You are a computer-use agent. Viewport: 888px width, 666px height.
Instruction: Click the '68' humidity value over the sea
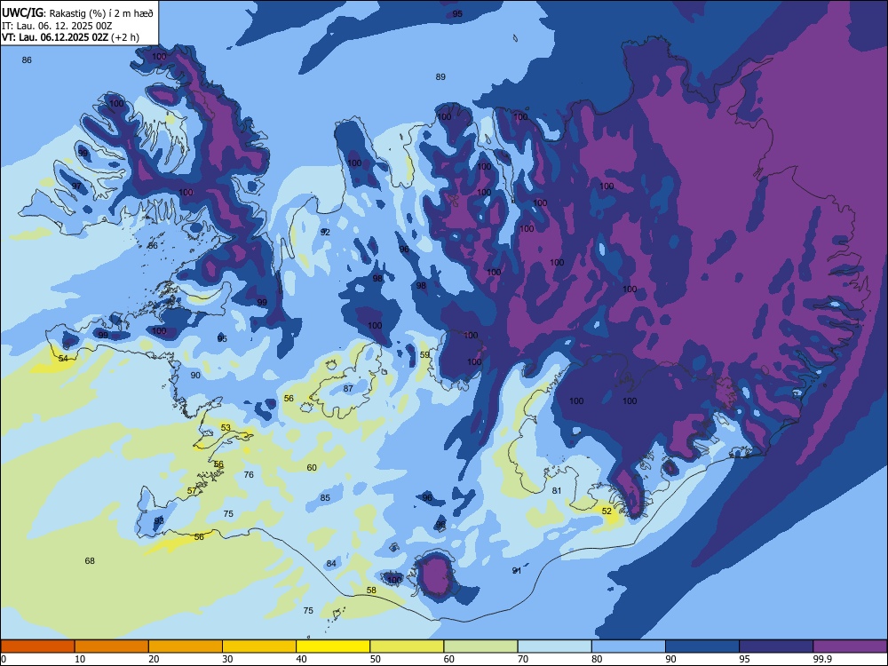point(90,560)
